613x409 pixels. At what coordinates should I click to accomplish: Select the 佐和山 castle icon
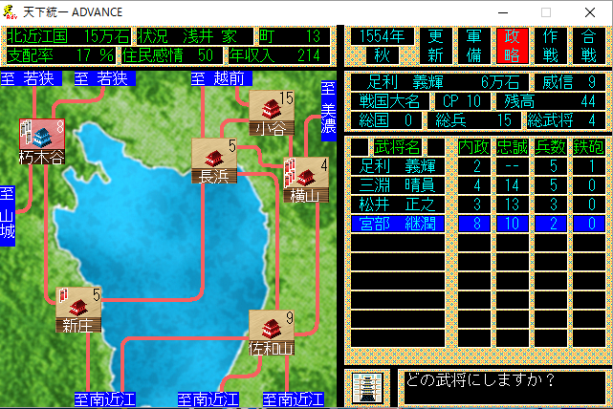[x=272, y=333]
